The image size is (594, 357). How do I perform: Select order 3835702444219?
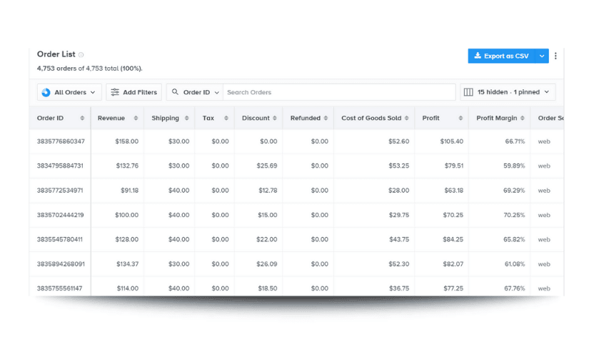(x=60, y=215)
